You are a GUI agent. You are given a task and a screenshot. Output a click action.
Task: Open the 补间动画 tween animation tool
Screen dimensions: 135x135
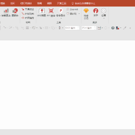(x=28, y=13)
